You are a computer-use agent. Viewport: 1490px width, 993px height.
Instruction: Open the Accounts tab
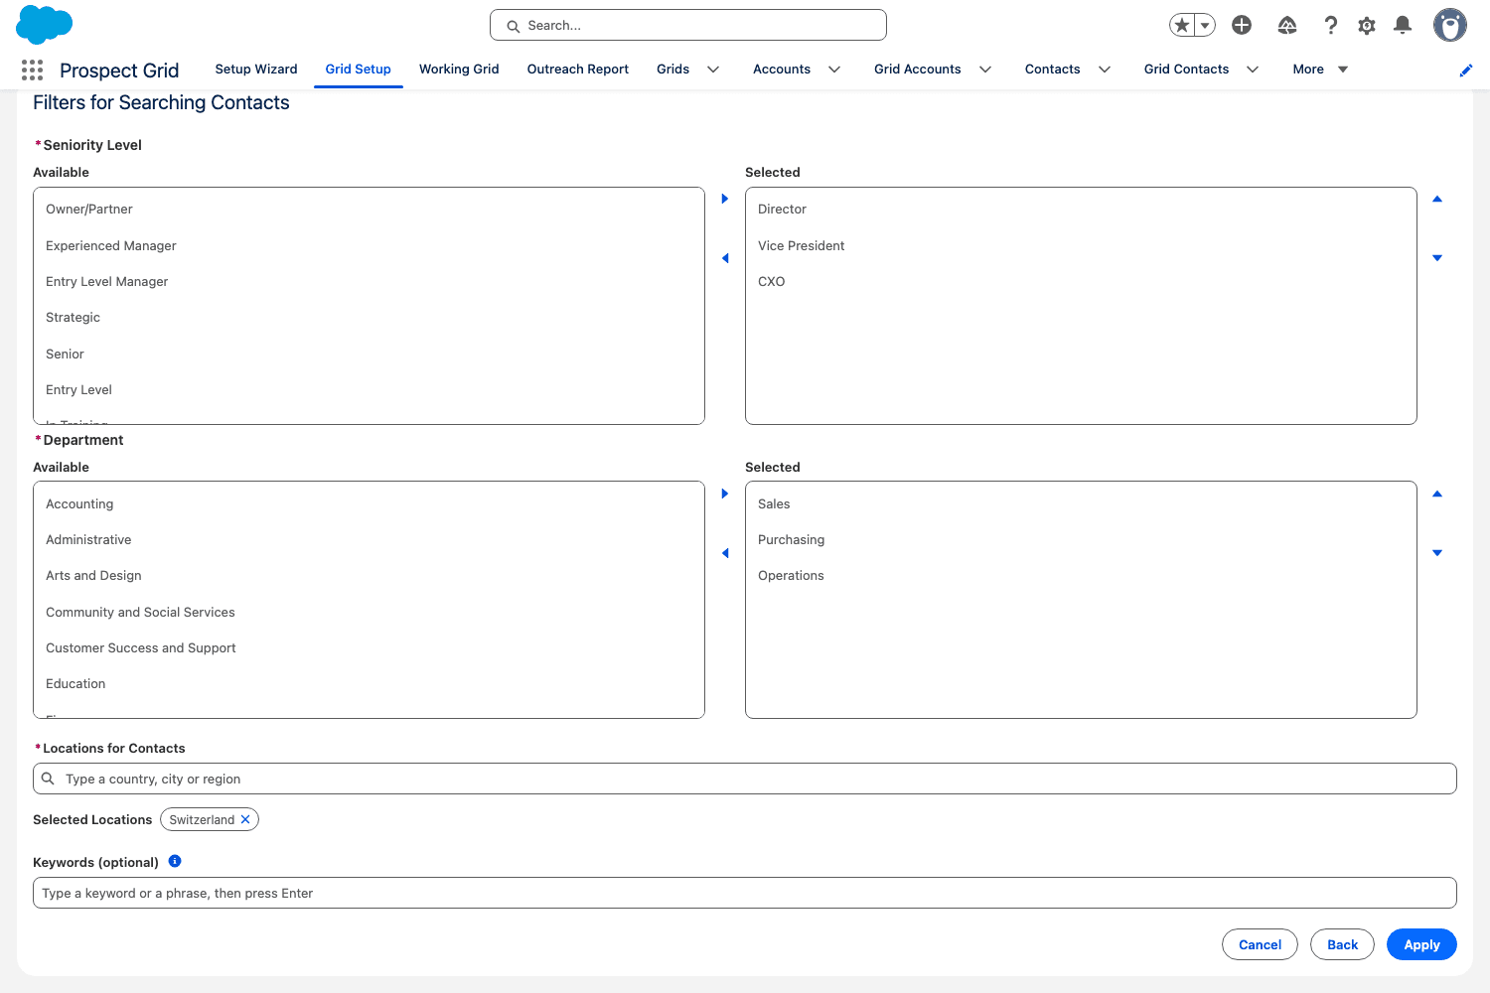tap(782, 70)
